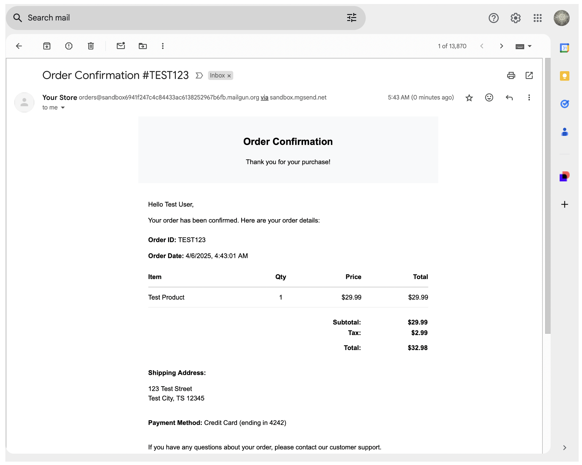Open the Settings gear
The width and height of the screenshot is (582, 465).
[x=516, y=18]
